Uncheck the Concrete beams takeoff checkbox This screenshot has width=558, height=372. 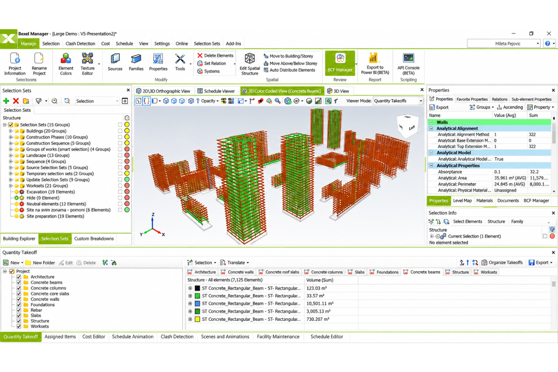click(18, 282)
